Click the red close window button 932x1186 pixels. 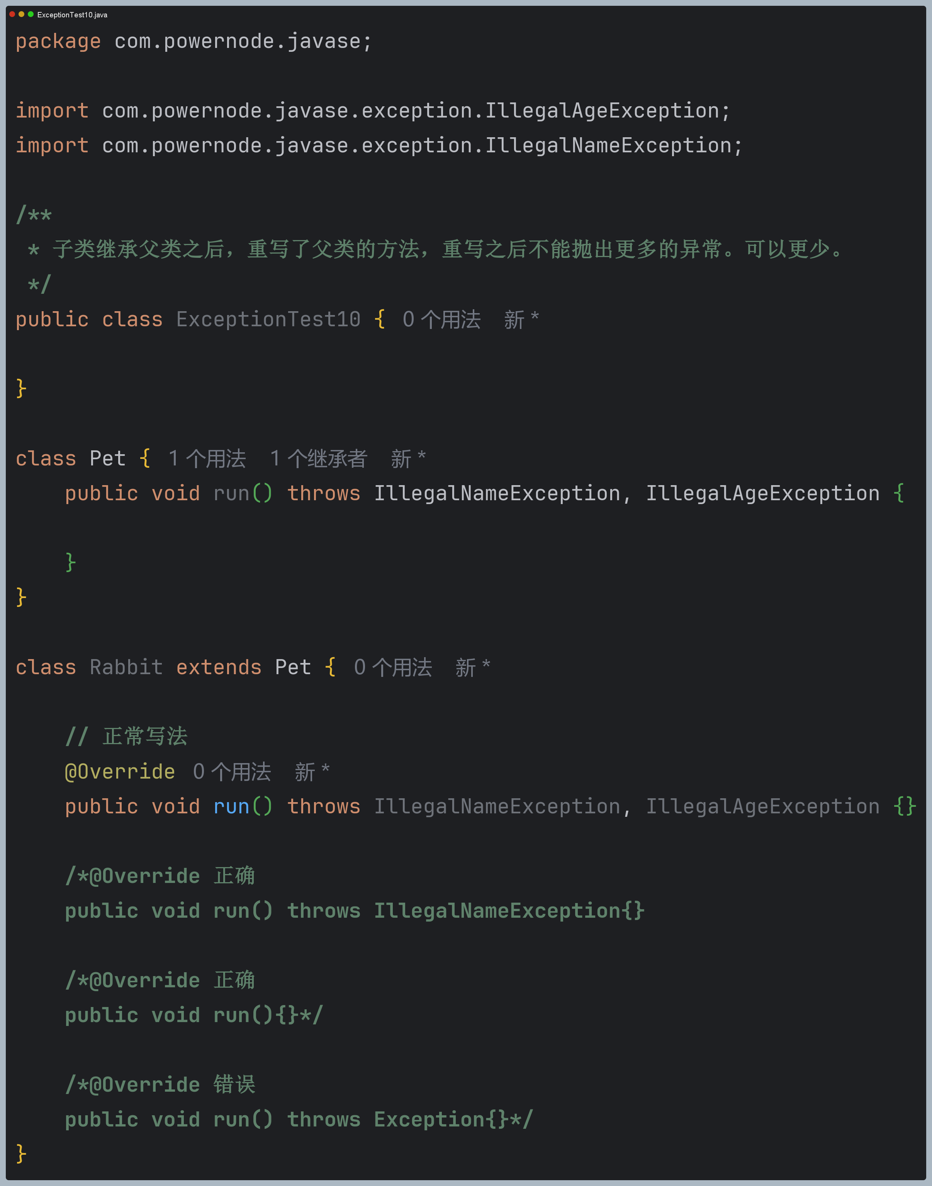(x=12, y=14)
